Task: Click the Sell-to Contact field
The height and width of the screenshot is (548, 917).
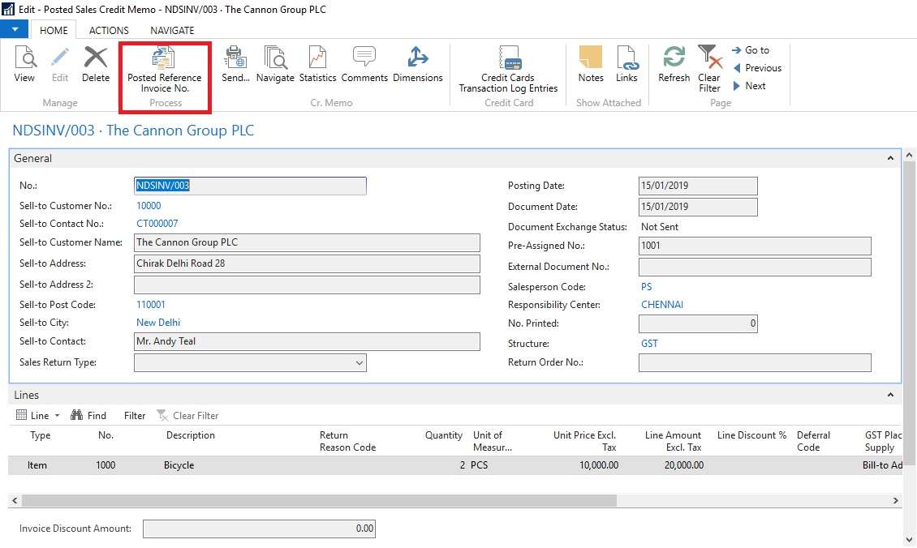Action: tap(307, 342)
